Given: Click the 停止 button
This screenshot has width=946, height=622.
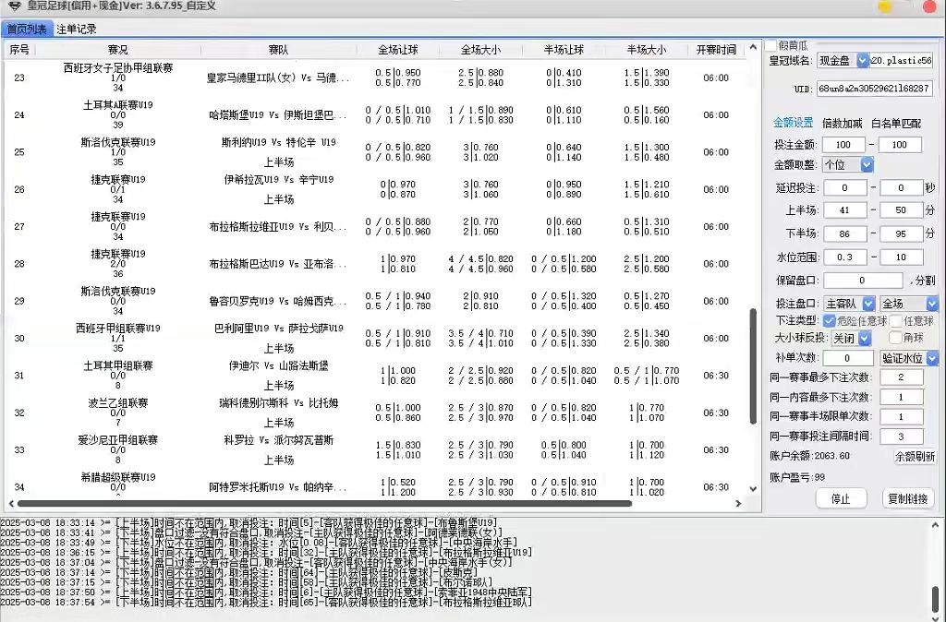Looking at the screenshot, I should pos(841,497).
